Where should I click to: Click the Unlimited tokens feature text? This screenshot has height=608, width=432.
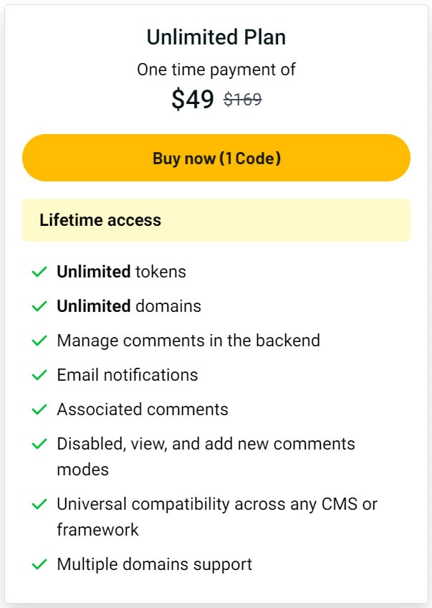coord(121,272)
